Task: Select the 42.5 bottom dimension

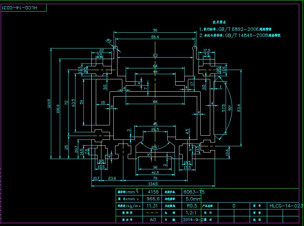Action: 155,172
